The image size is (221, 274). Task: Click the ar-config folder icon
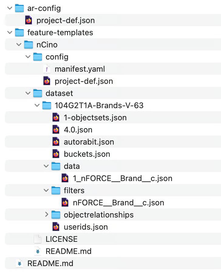pos(19,8)
